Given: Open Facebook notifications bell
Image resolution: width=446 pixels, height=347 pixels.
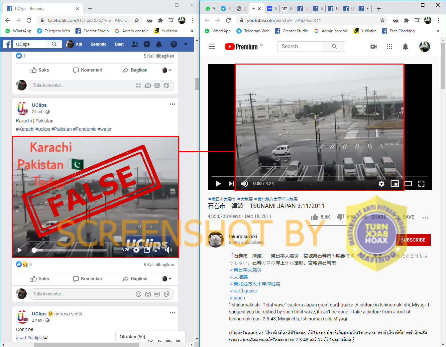Looking at the screenshot, I should pyautogui.click(x=159, y=44).
